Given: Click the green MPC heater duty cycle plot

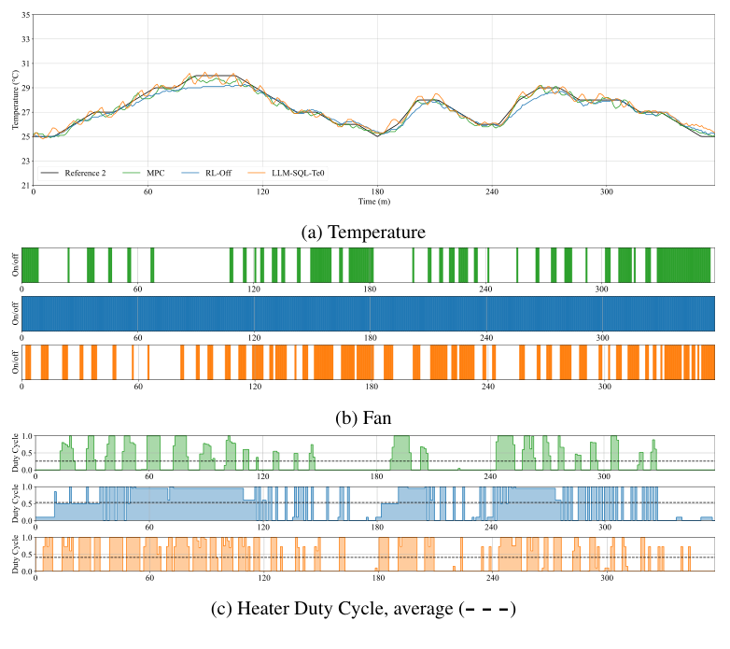Looking at the screenshot, I should (x=373, y=453).
